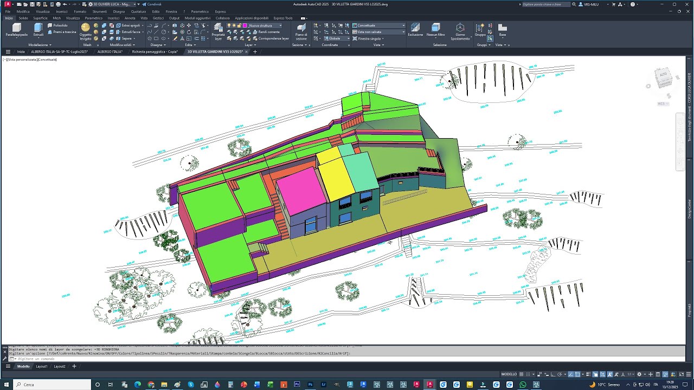Click the status bar customization menu icon

[x=689, y=374]
